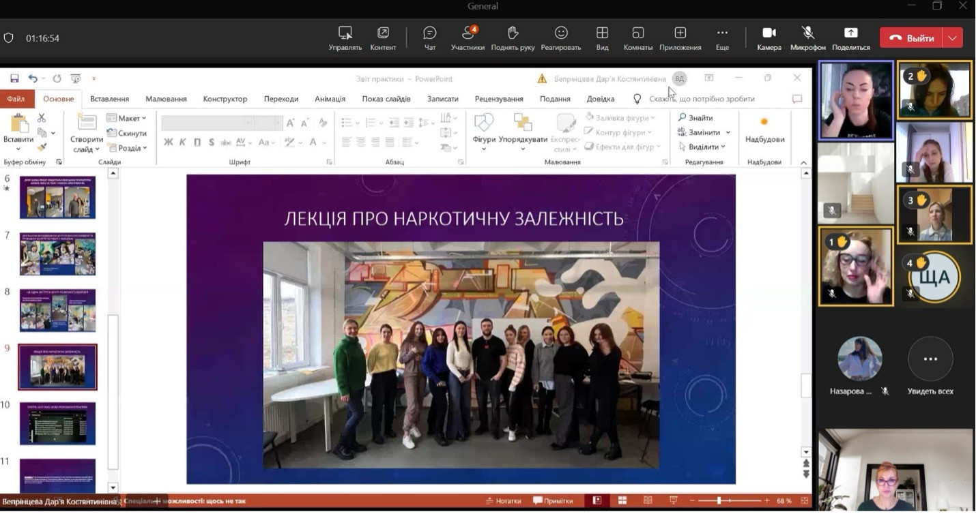Expand the arrow next to Leave button
The width and height of the screenshot is (976, 514).
[952, 38]
